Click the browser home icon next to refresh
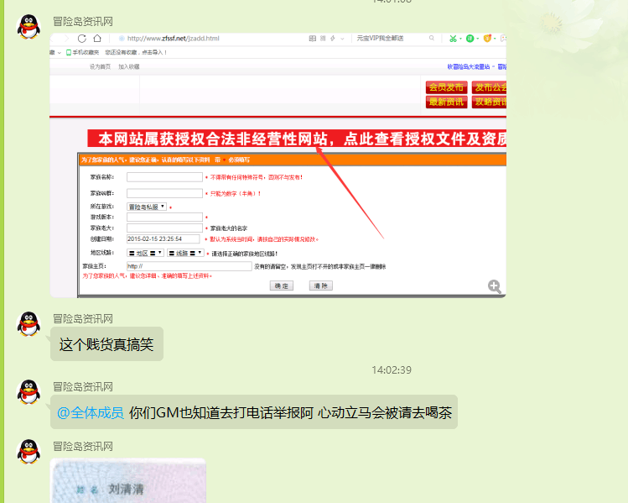628x503 pixels. point(97,39)
